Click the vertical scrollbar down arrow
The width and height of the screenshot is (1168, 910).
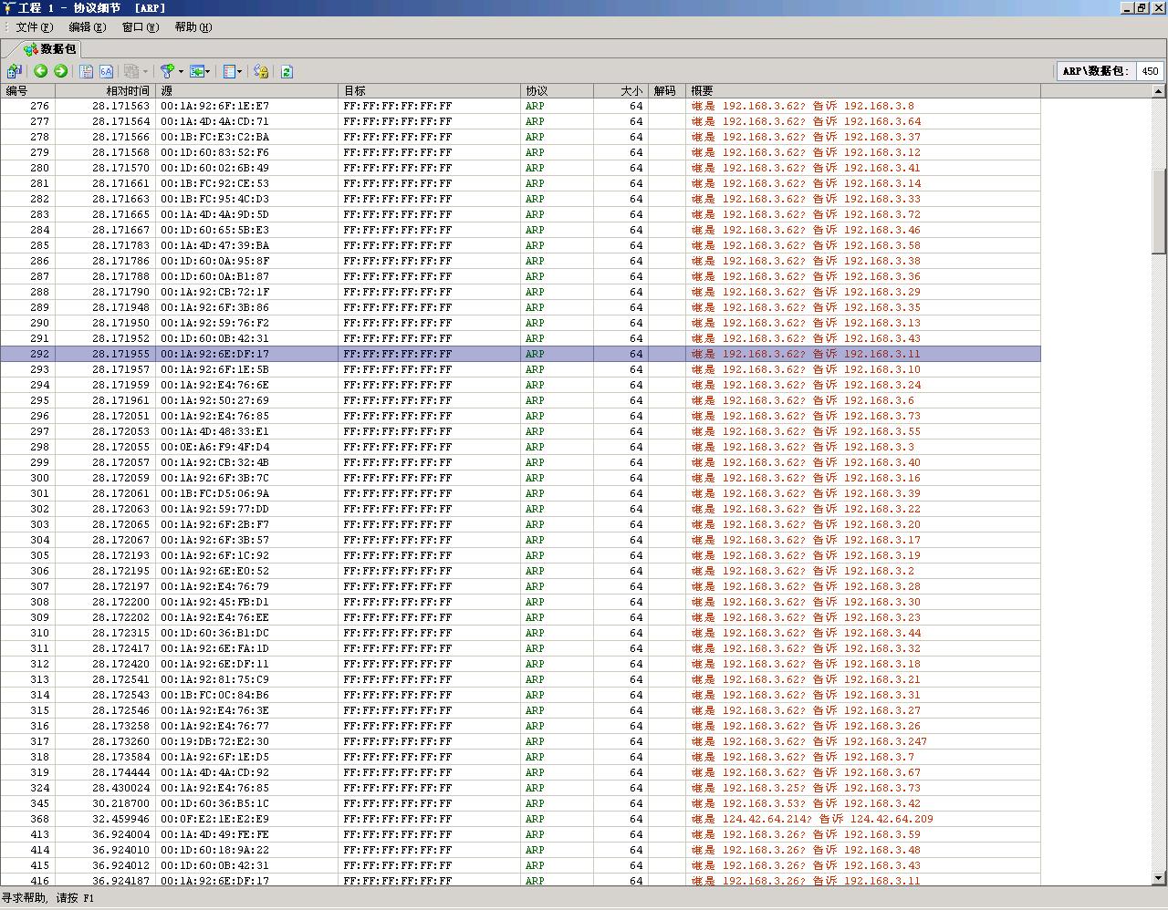click(1159, 878)
